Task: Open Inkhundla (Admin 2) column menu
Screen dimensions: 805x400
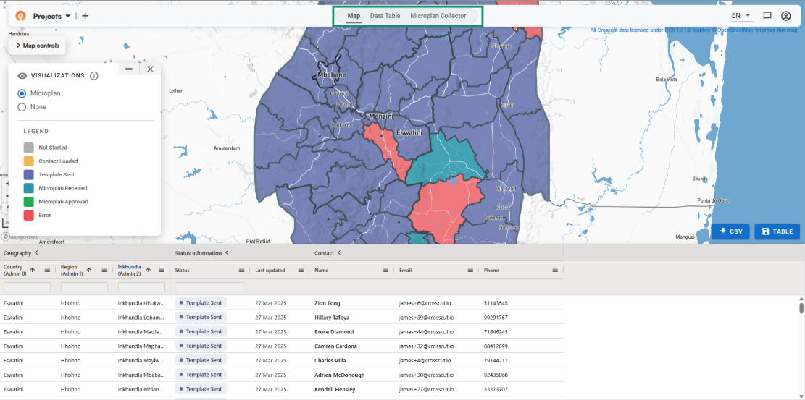Action: (x=161, y=270)
